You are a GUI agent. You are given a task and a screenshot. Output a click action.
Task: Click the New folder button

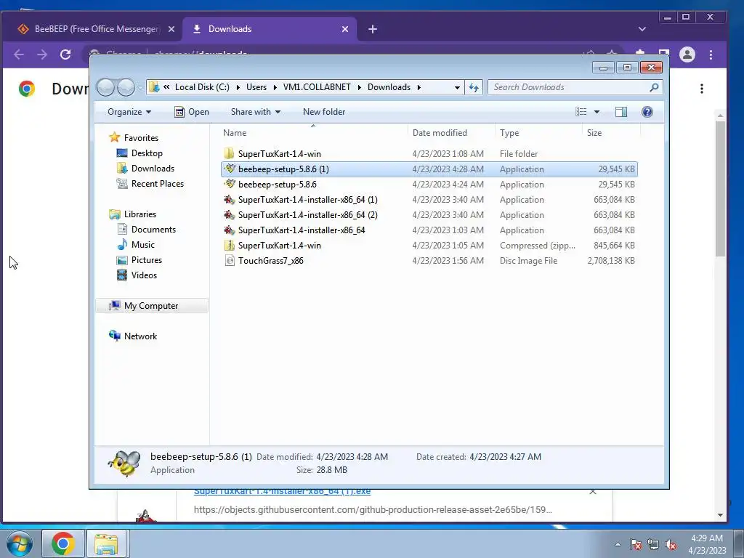point(324,112)
